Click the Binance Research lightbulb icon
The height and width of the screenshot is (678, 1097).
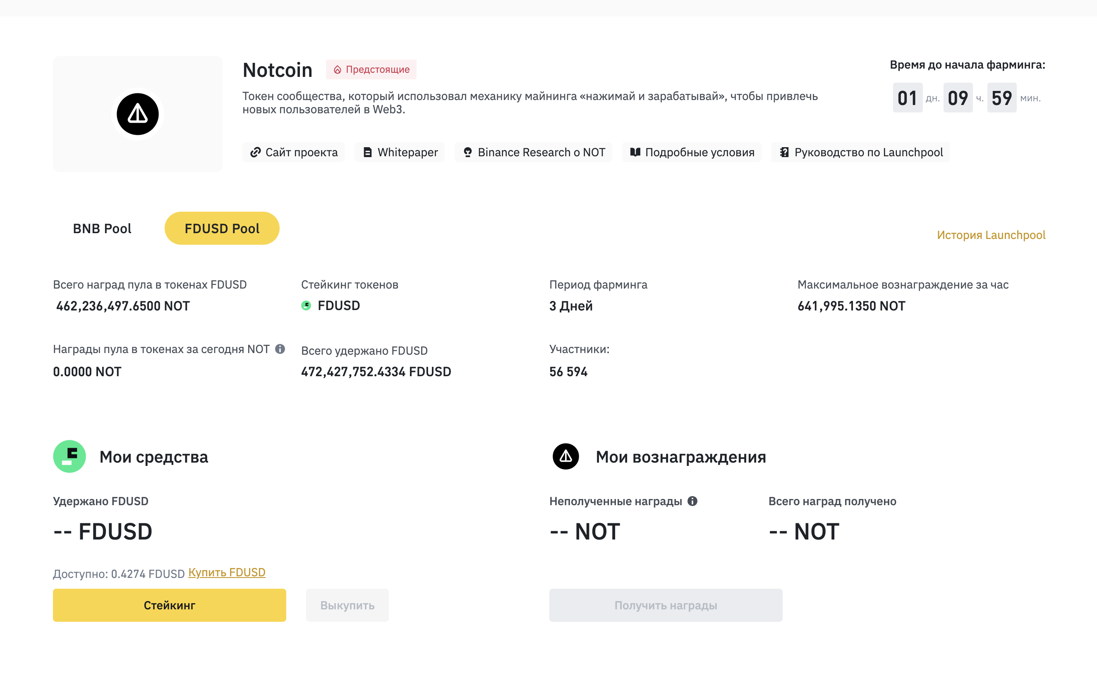(x=467, y=153)
